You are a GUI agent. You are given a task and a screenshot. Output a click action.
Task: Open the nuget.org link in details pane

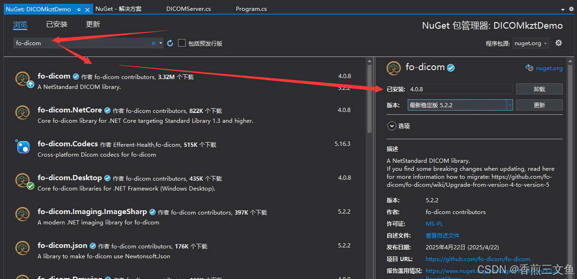pyautogui.click(x=549, y=68)
